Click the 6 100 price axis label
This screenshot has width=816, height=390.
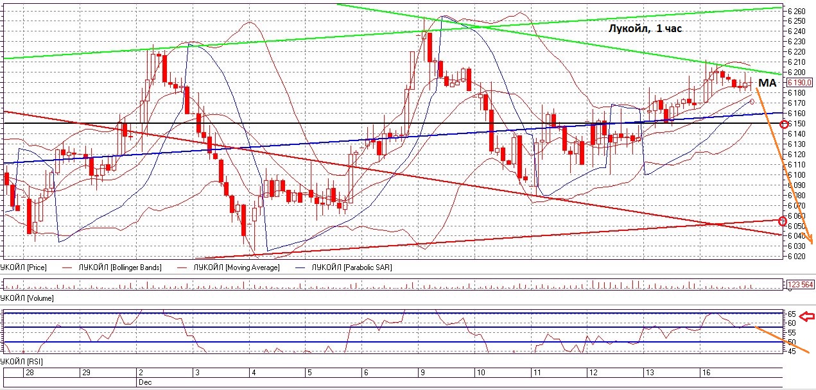click(796, 175)
